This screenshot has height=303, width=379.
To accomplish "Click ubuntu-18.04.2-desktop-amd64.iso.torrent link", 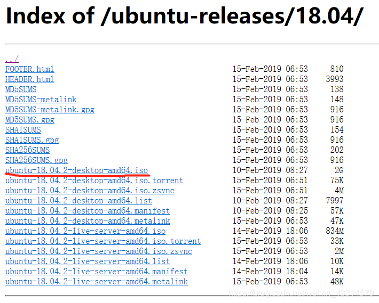I will (x=94, y=181).
